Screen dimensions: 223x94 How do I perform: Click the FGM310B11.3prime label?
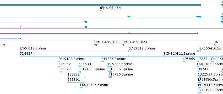(179, 54)
